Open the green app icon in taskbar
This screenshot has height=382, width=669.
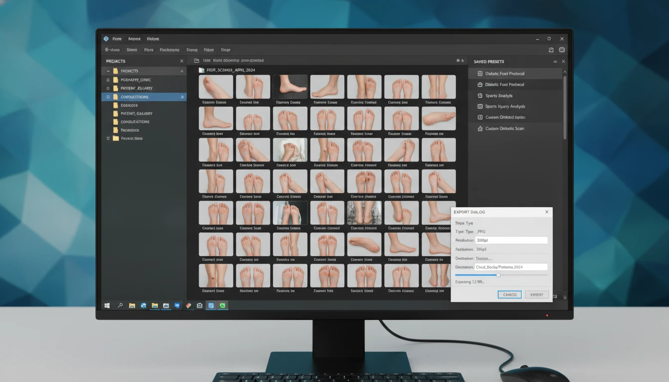click(x=223, y=305)
